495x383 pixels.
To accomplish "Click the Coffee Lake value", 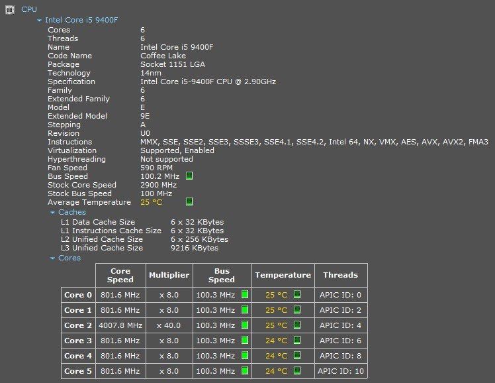I will point(163,56).
